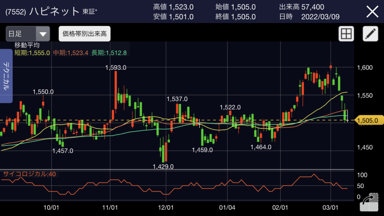This screenshot has height=216, width=384.
Task: Tap the 高値 1,523.0 value
Action: (x=173, y=7)
